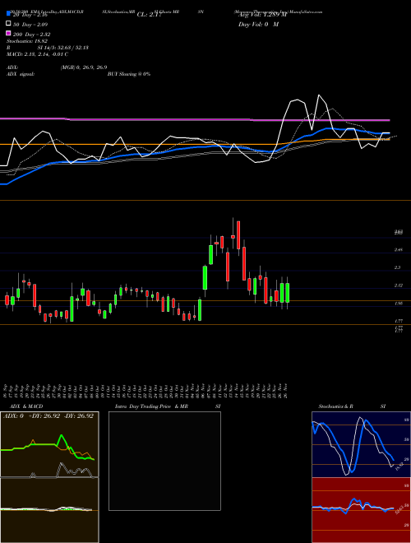Click the 'SI 14/3: 52.63 / 52.13' reading
The image size is (411, 543).
click(x=63, y=48)
